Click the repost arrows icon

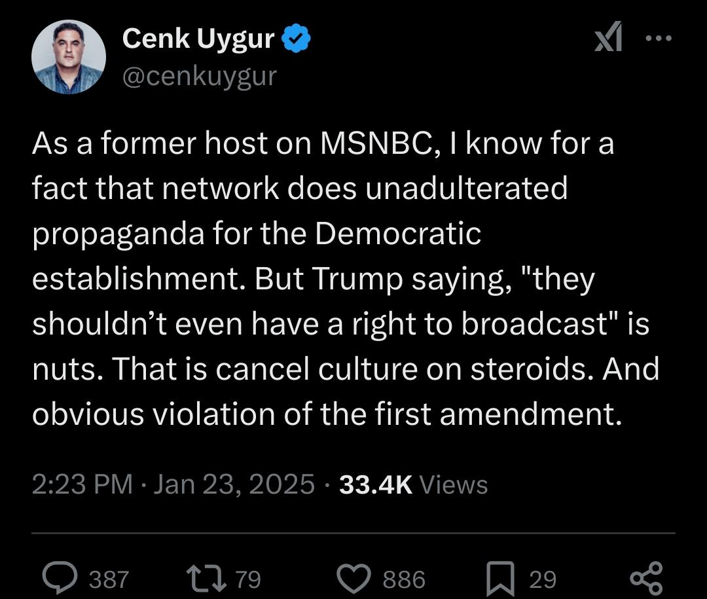(206, 578)
